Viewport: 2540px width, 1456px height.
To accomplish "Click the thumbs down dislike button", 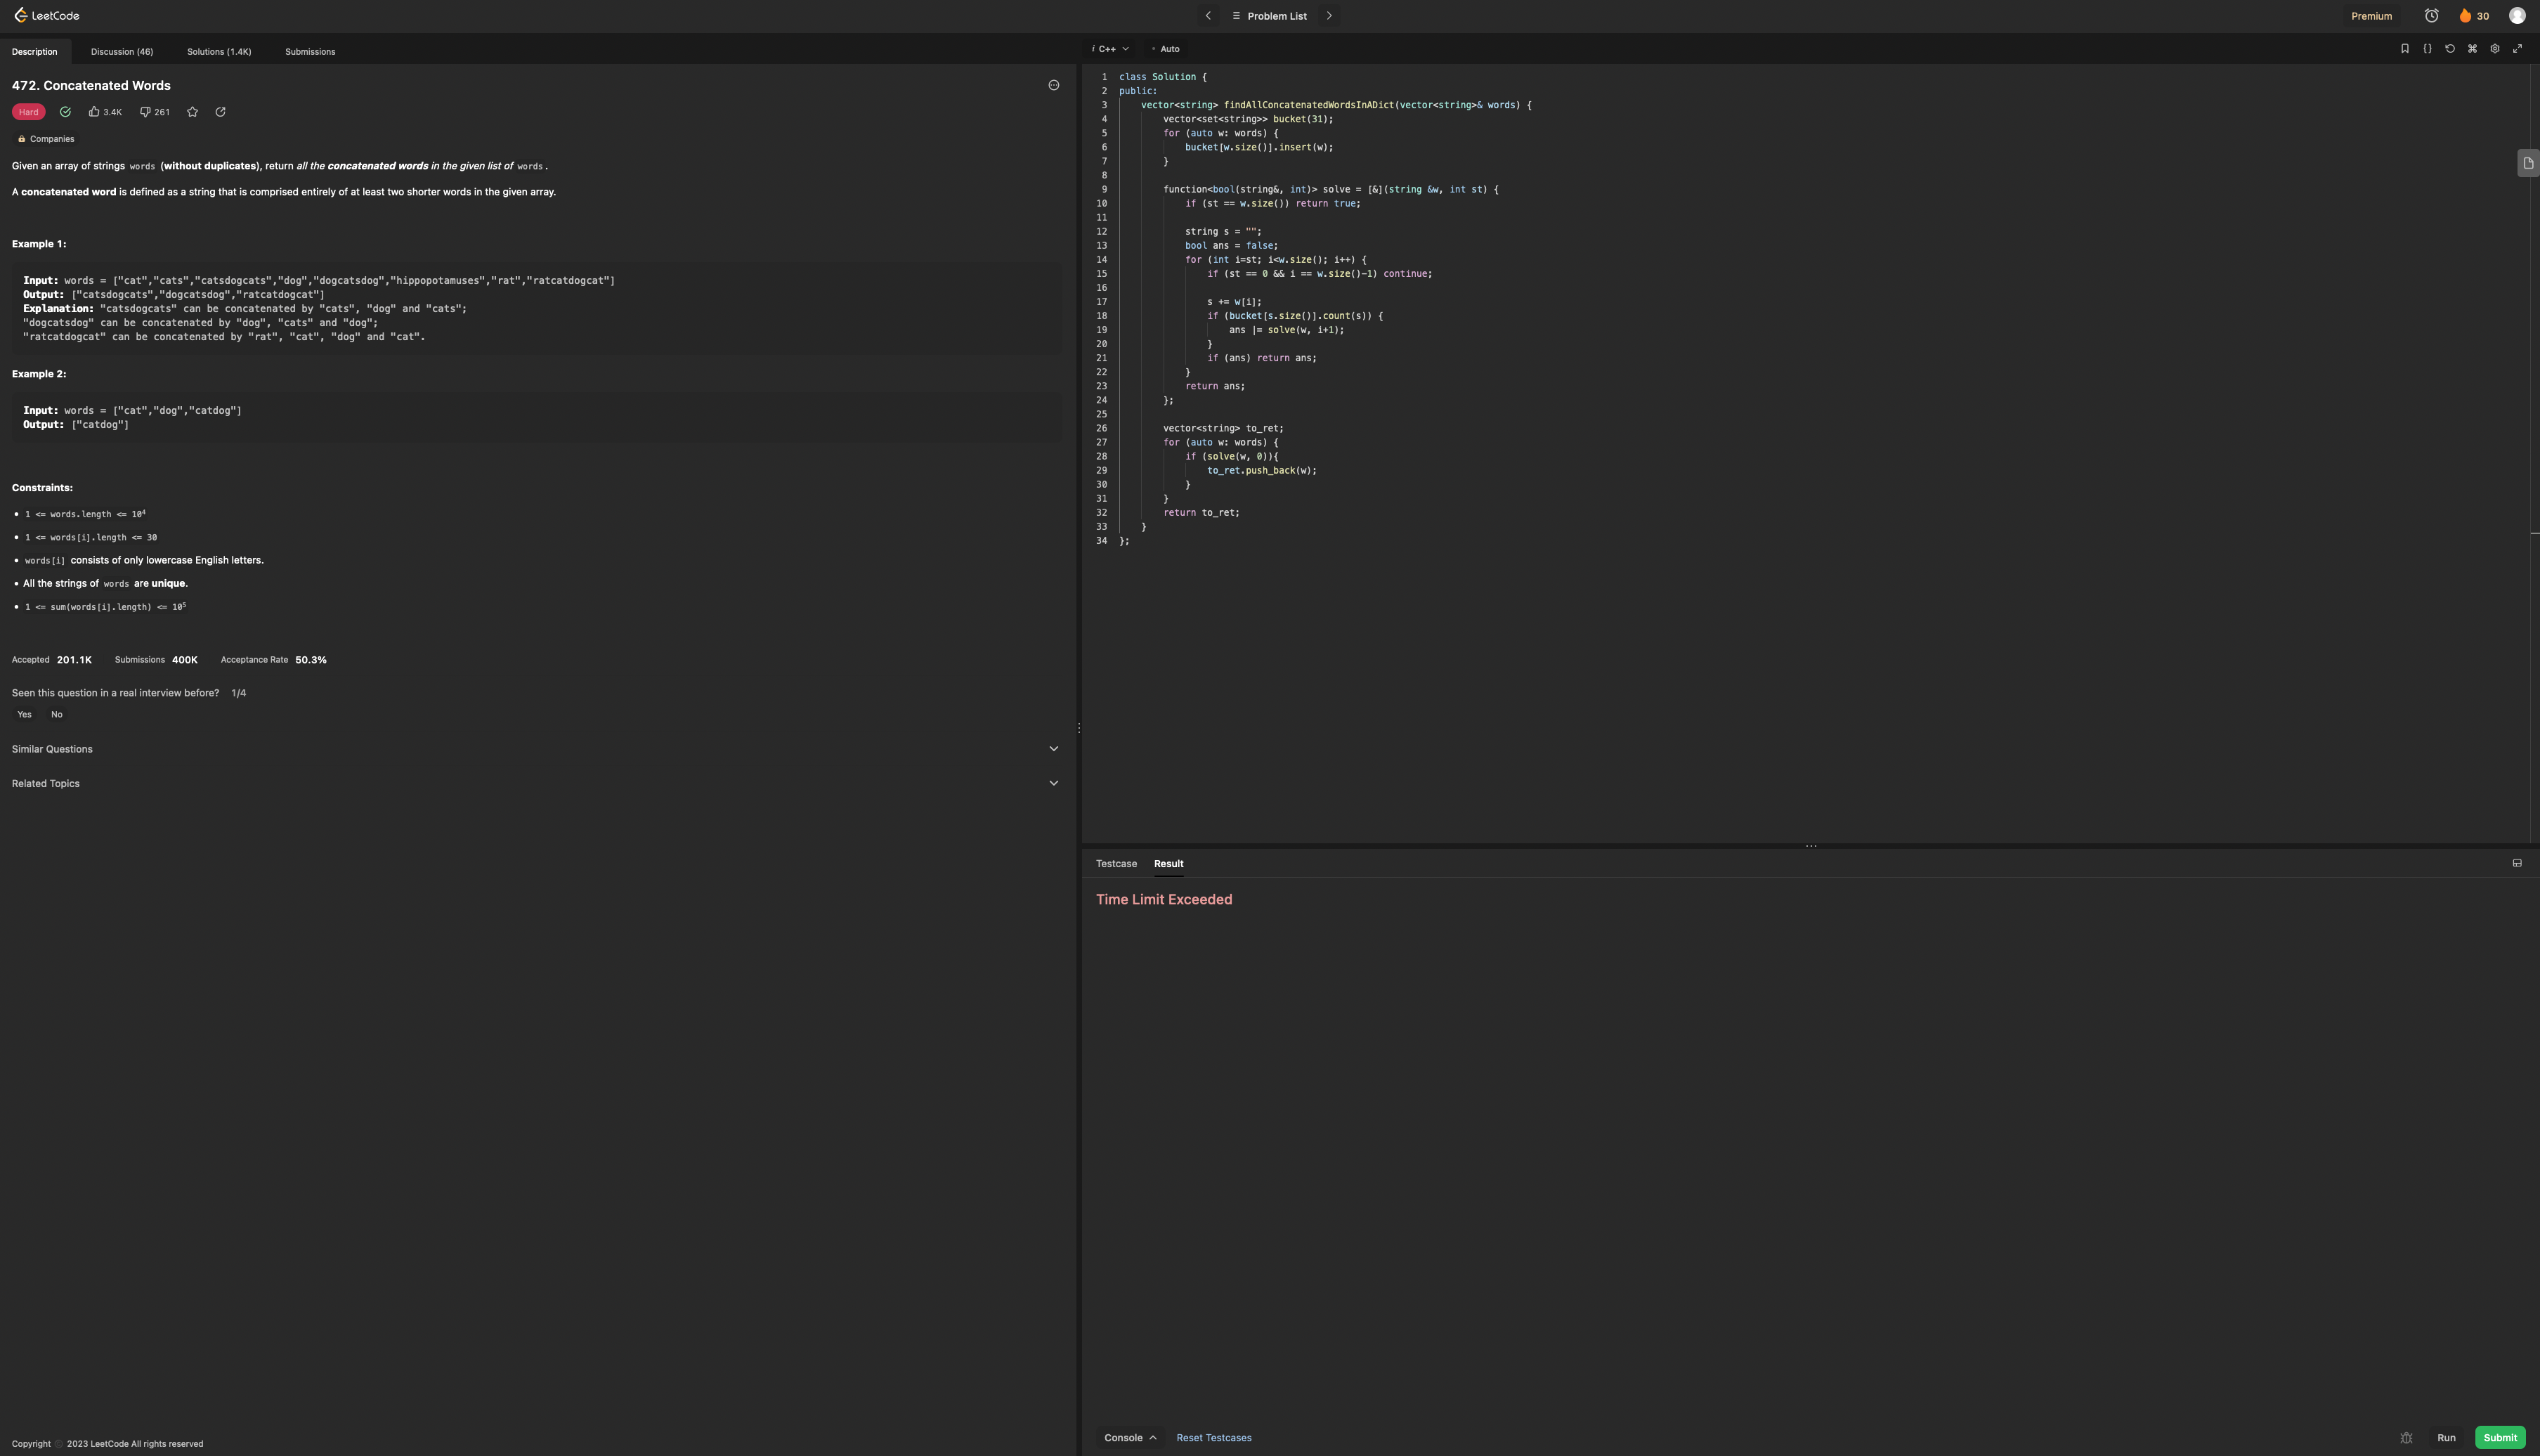I will click(145, 112).
